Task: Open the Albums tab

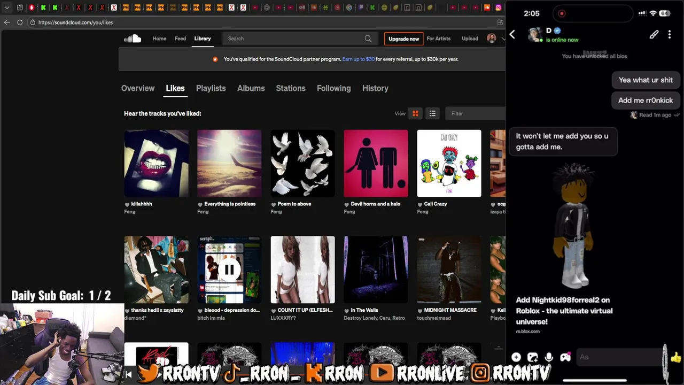Action: coord(251,88)
